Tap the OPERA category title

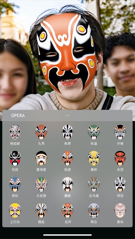point(18,115)
